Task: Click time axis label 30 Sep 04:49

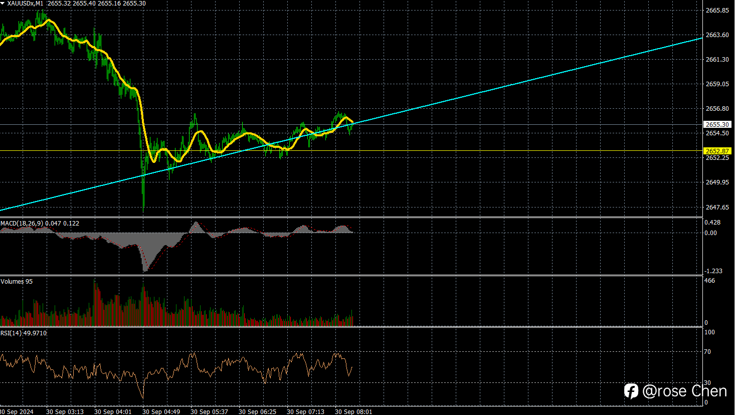Action: point(161,411)
